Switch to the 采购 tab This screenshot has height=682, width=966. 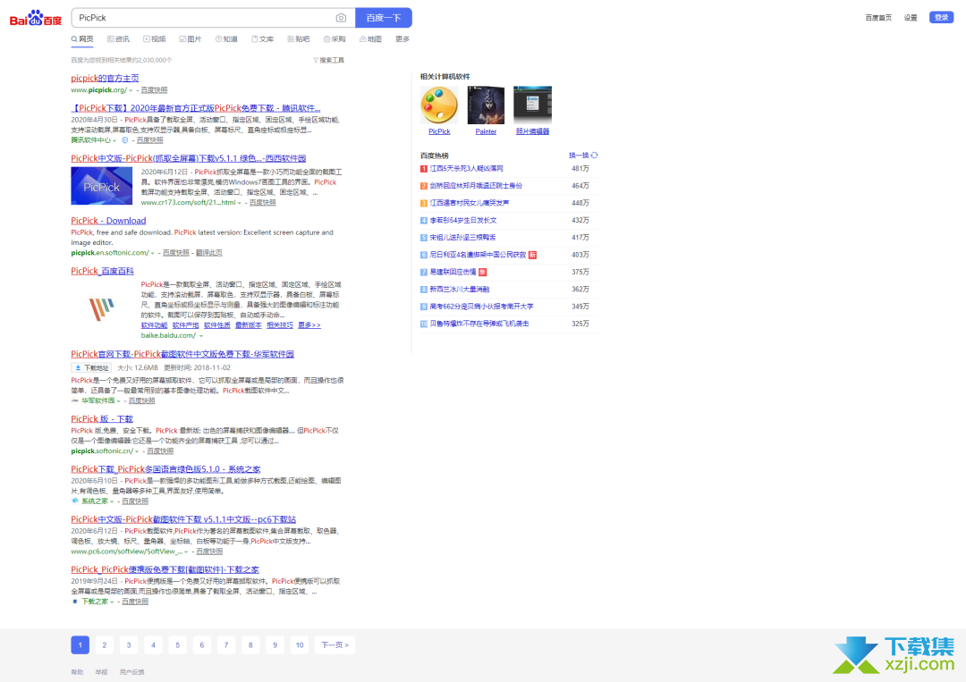point(335,38)
